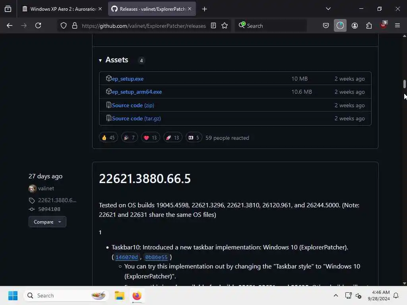Image resolution: width=407 pixels, height=305 pixels.
Task: Download Source code (zip)
Action: (133, 105)
